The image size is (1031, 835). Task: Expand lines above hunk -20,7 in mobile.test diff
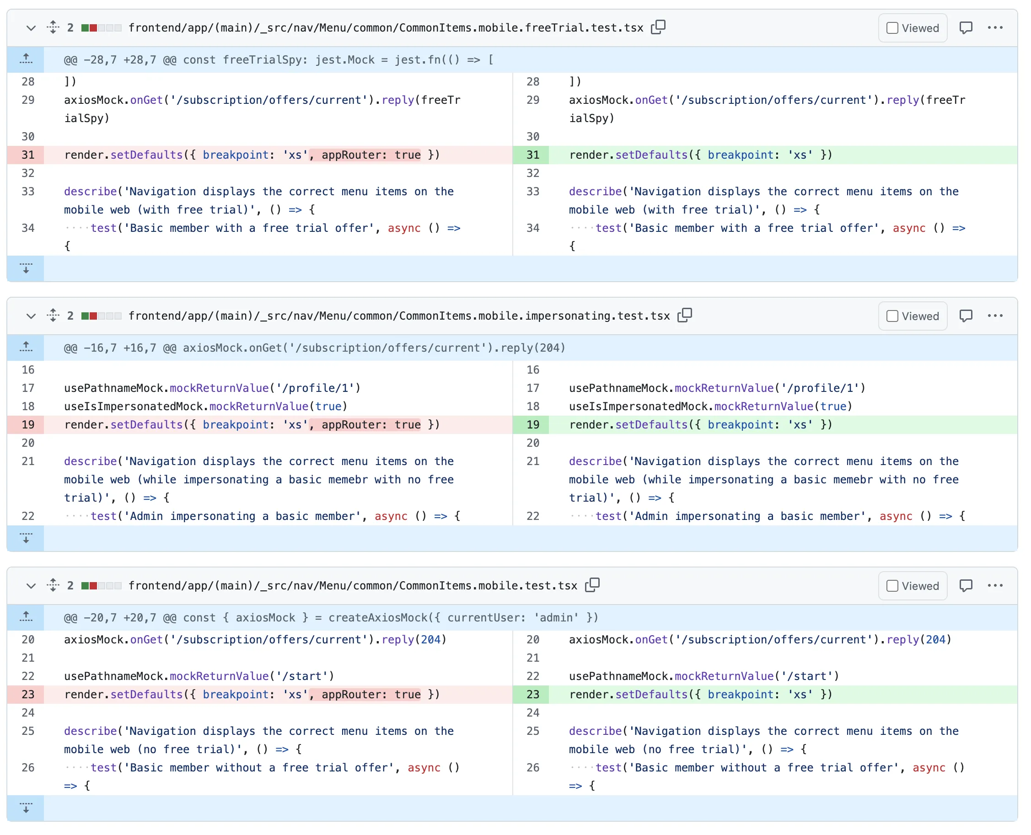pyautogui.click(x=26, y=619)
